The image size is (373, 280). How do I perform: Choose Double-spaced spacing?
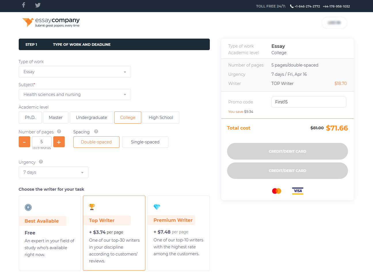click(x=96, y=142)
